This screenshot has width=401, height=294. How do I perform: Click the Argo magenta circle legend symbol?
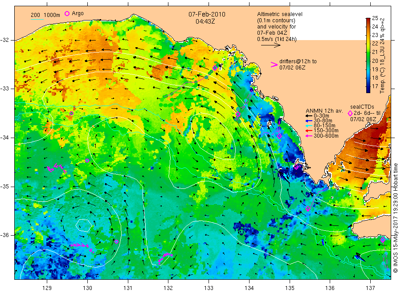coord(67,13)
